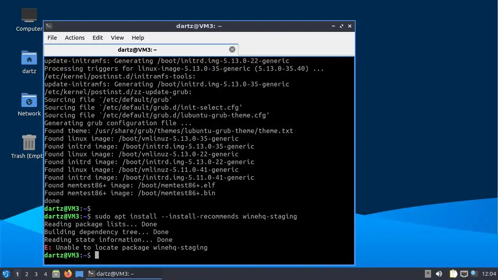The image size is (498, 280).
Task: Click the 'Found memtest86+ image: /boot/memtest86+.elf' line
Action: coord(130,185)
